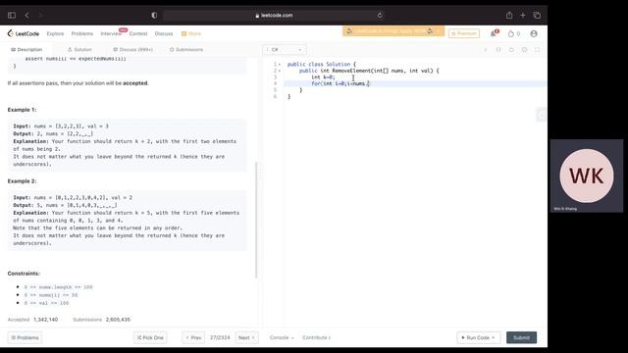Place cursor at end of the for loop line
This screenshot has width=628, height=353.
[369, 83]
